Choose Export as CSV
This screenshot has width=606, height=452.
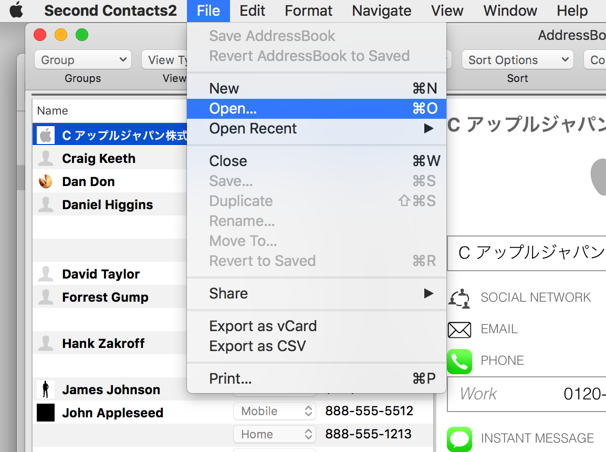coord(317,346)
